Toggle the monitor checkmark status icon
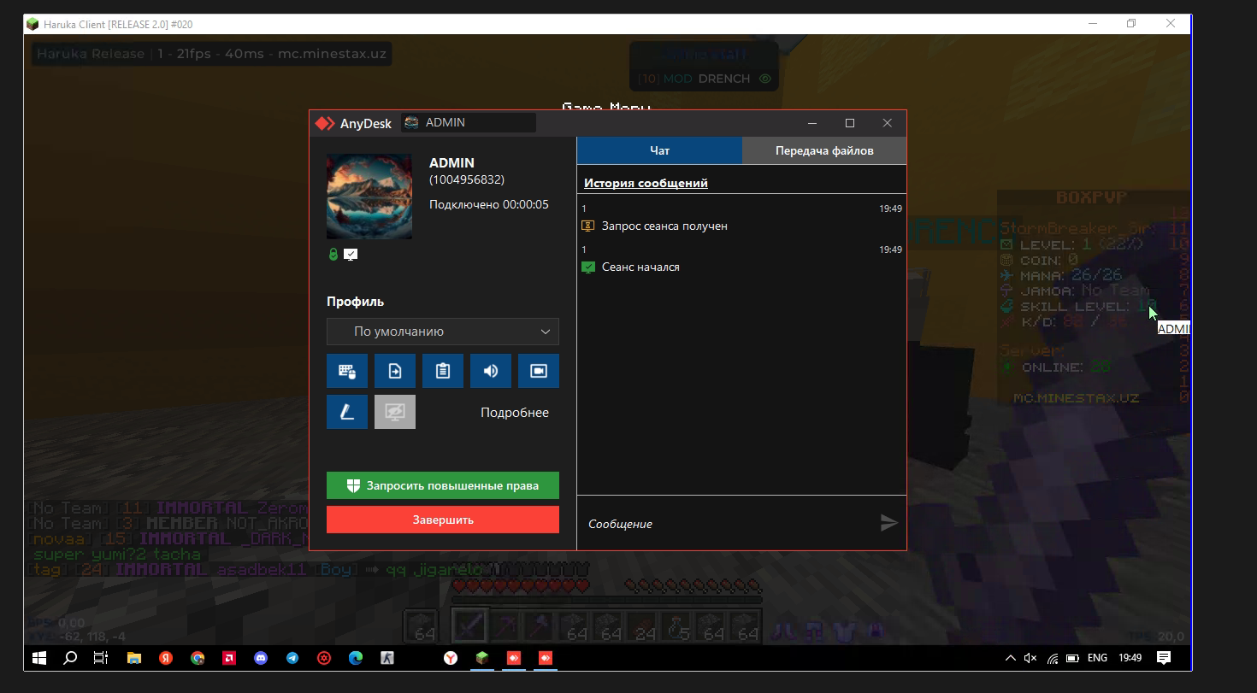This screenshot has width=1257, height=693. [x=351, y=253]
